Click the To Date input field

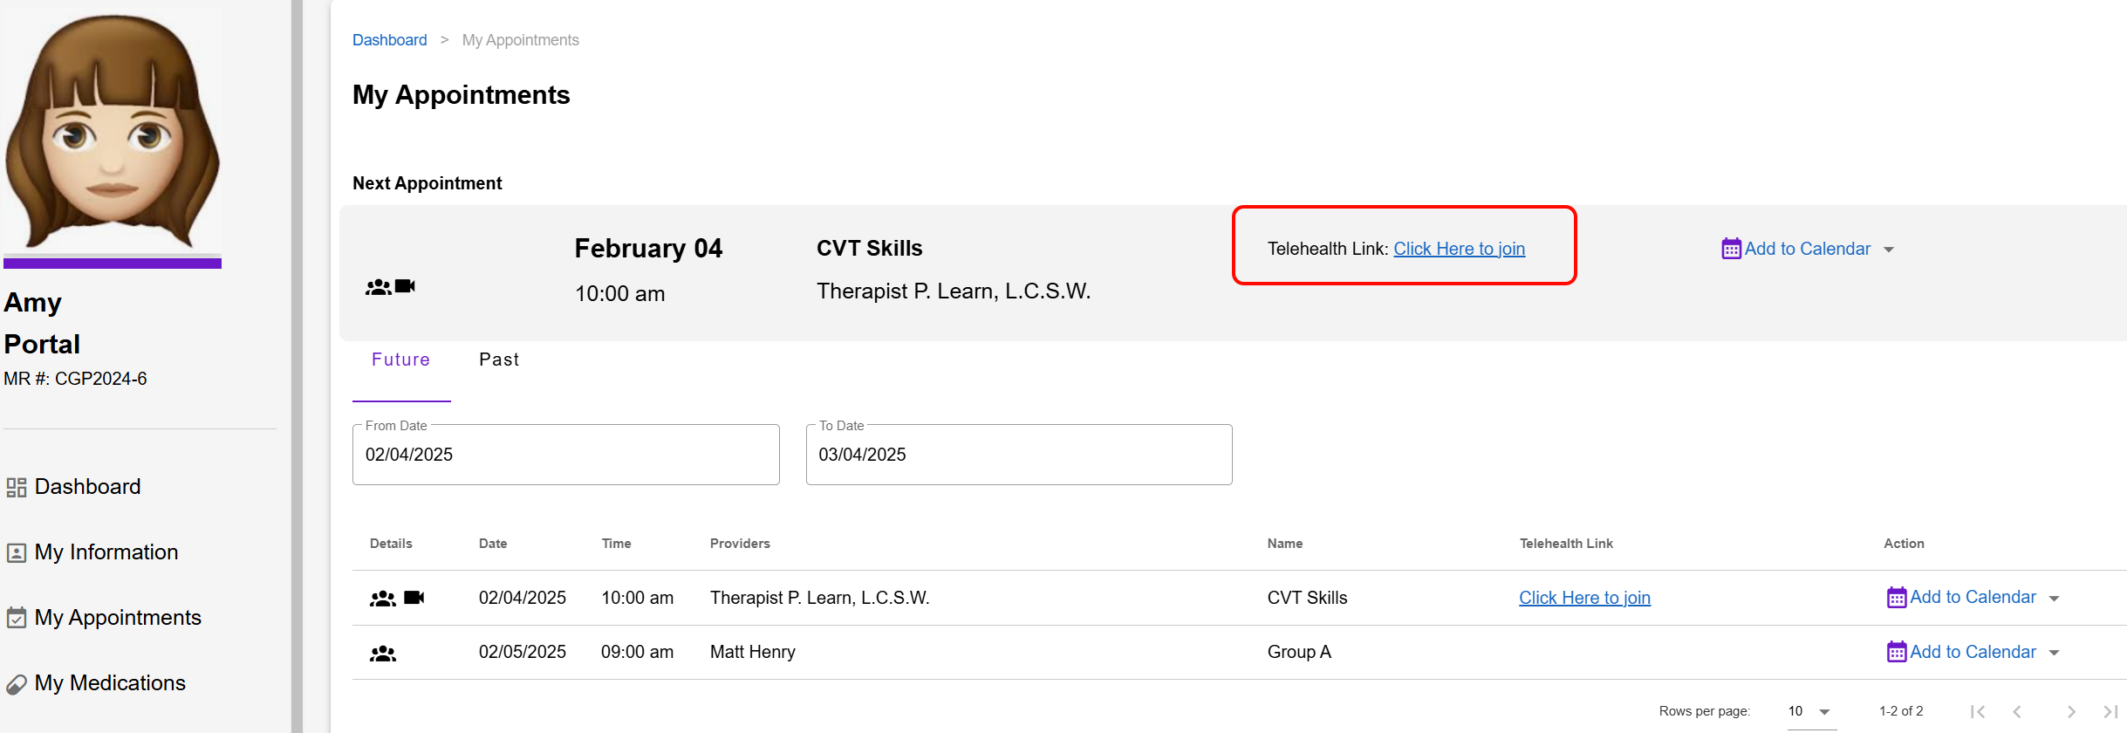tap(1018, 455)
